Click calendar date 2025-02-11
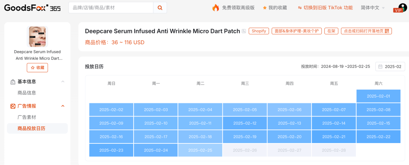 click(200, 123)
